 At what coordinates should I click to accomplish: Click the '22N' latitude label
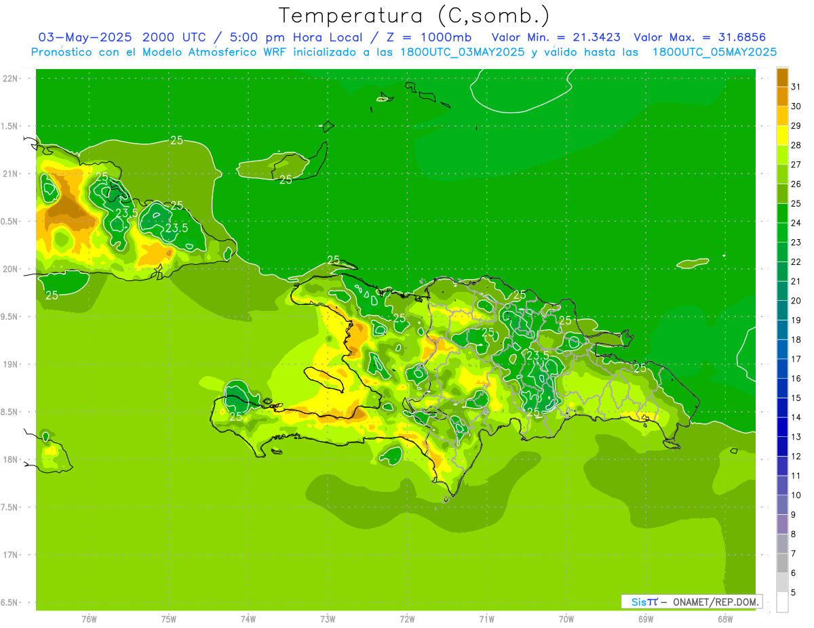[10, 79]
